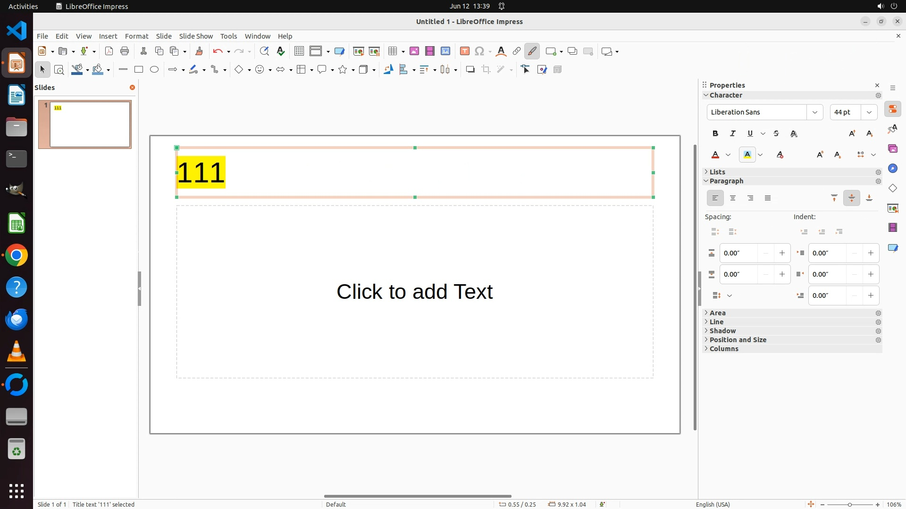Click the Insert Text Box icon
906x509 pixels.
[464, 51]
